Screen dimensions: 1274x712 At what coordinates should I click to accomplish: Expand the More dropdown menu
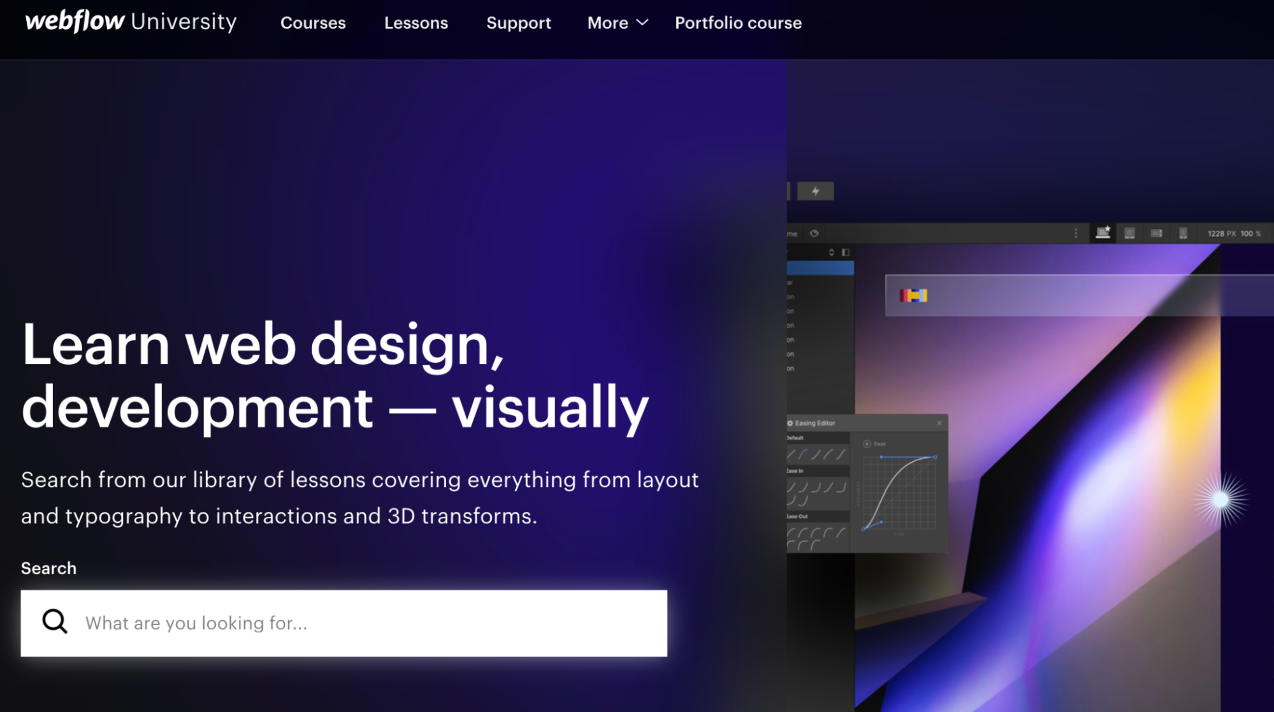(x=618, y=23)
